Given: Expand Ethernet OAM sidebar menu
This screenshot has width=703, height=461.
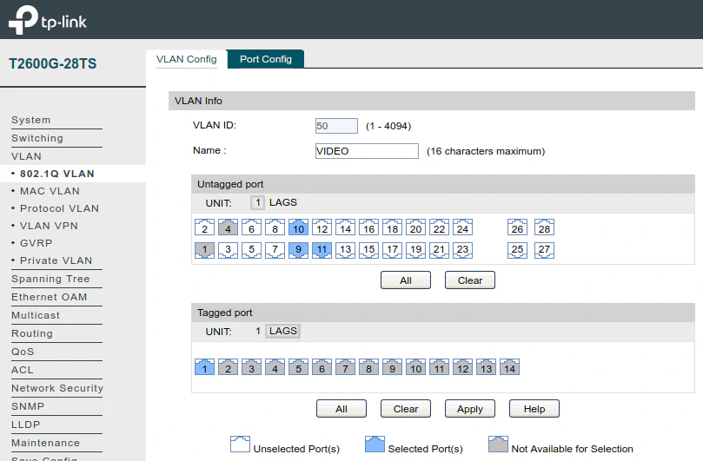Looking at the screenshot, I should [50, 297].
